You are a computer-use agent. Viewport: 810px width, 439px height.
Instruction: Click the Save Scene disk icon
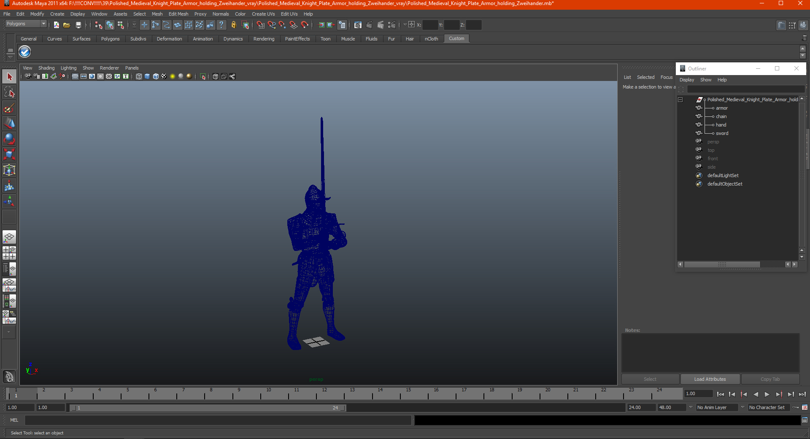78,25
